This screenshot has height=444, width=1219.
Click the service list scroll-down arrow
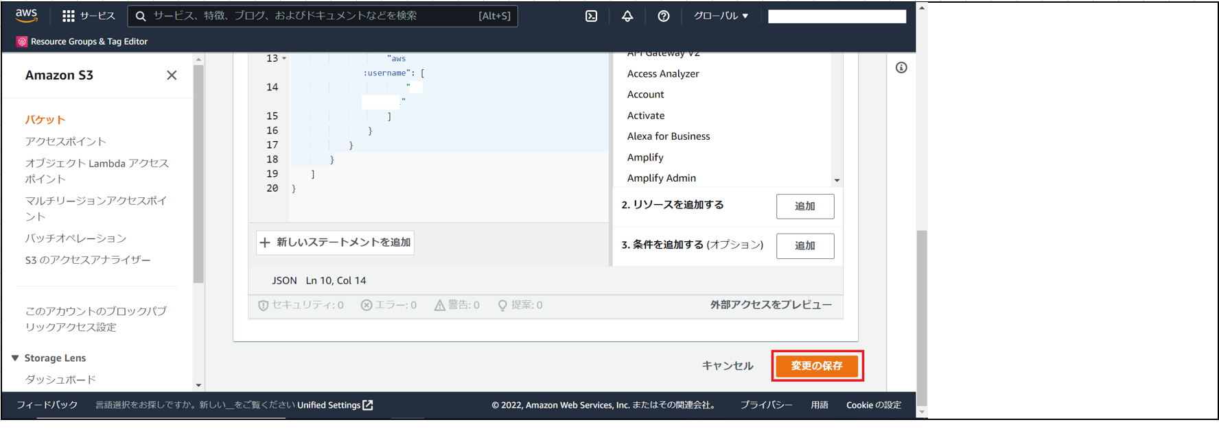click(x=837, y=180)
